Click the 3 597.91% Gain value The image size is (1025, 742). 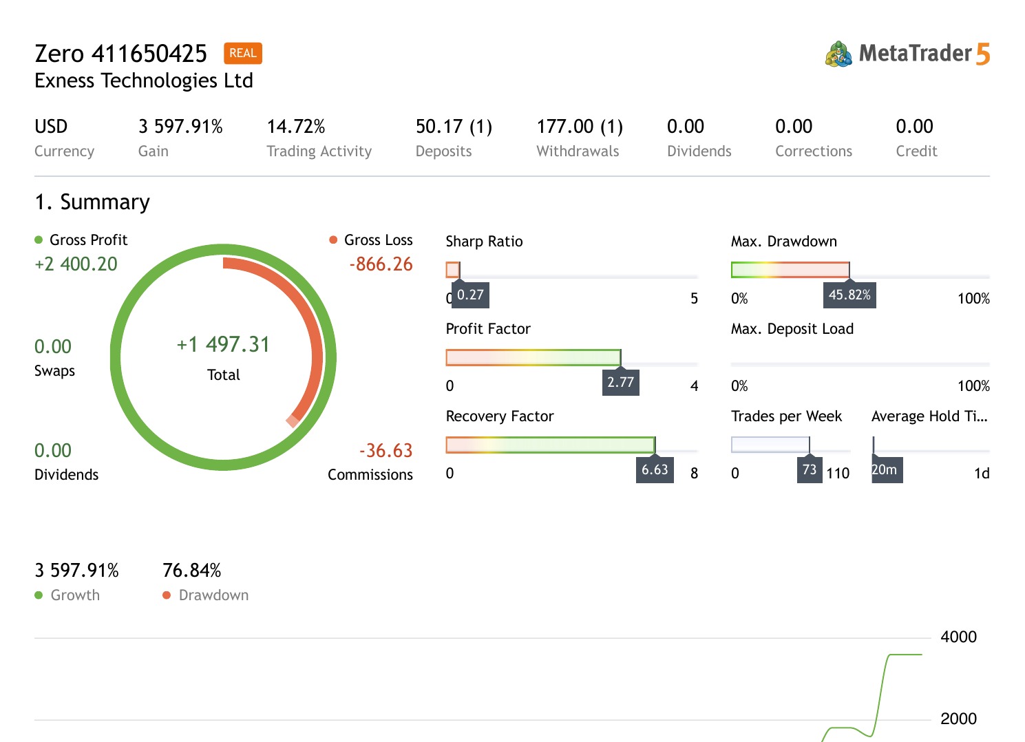180,127
